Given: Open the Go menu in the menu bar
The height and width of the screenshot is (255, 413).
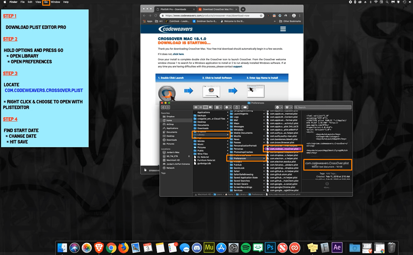Looking at the screenshot, I should 46,2.
